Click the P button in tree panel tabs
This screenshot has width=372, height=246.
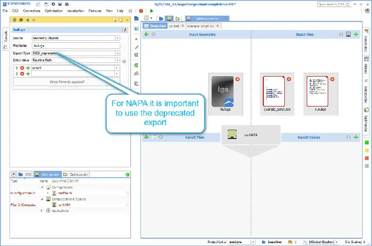(14, 174)
